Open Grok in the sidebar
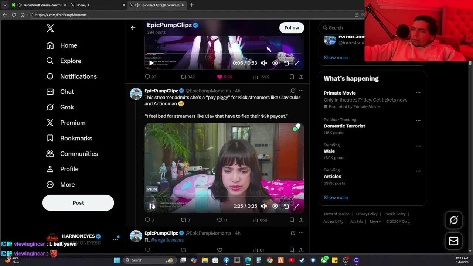The height and width of the screenshot is (266, 473). [60, 107]
